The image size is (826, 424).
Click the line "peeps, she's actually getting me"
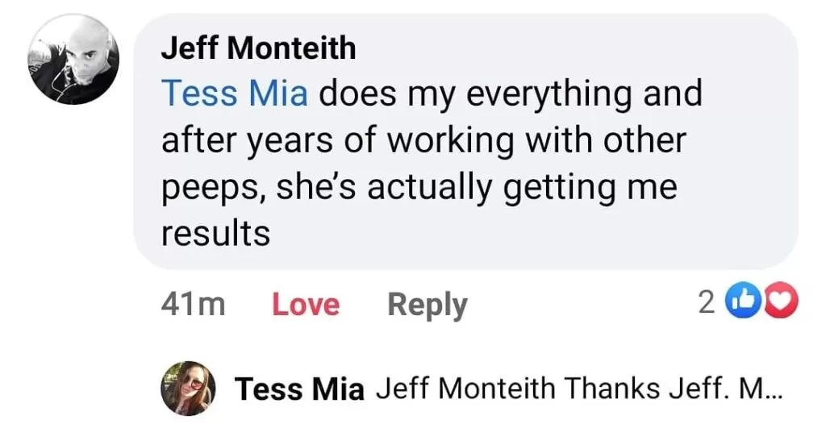tap(419, 187)
